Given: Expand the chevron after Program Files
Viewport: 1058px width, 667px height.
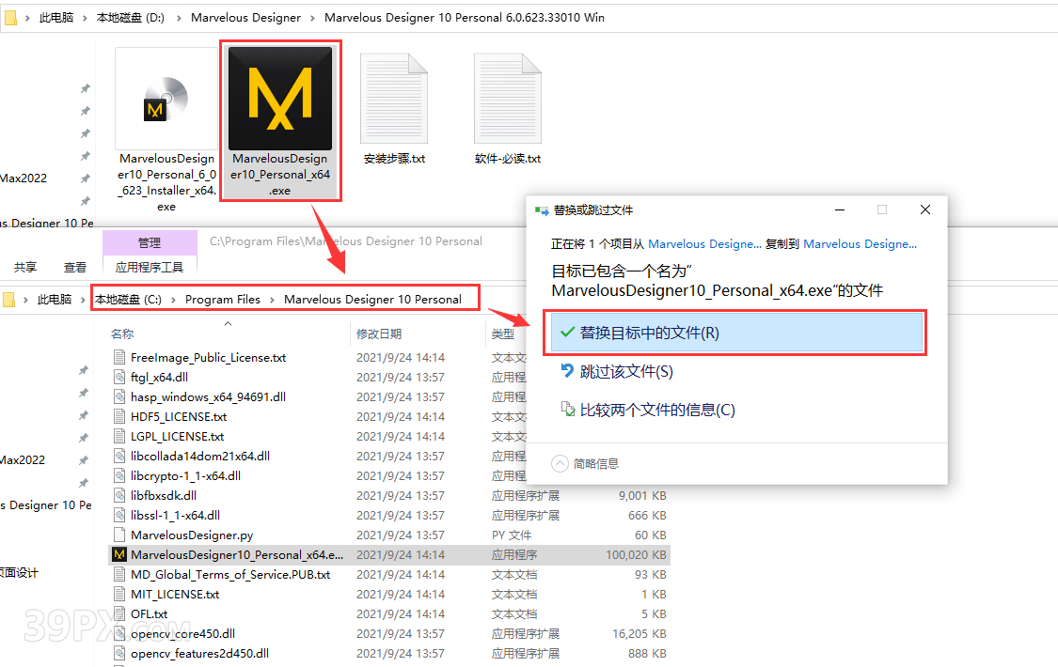Looking at the screenshot, I should tap(272, 299).
